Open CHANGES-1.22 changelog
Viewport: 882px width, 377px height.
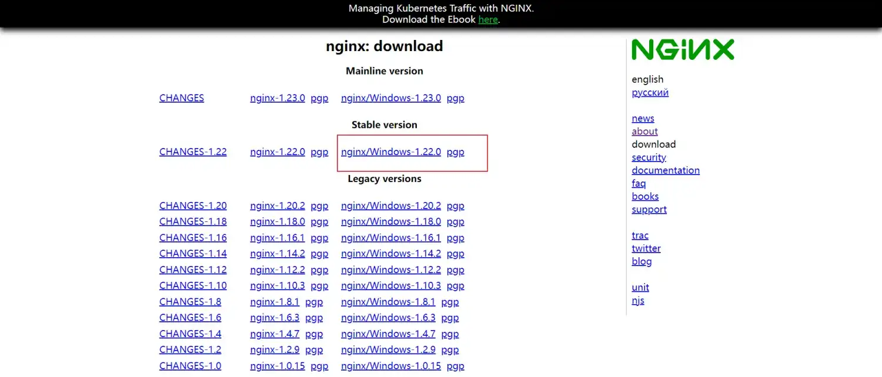click(x=192, y=152)
